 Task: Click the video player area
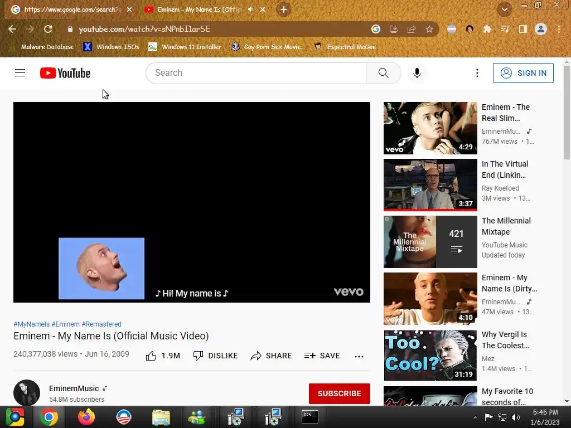192,202
